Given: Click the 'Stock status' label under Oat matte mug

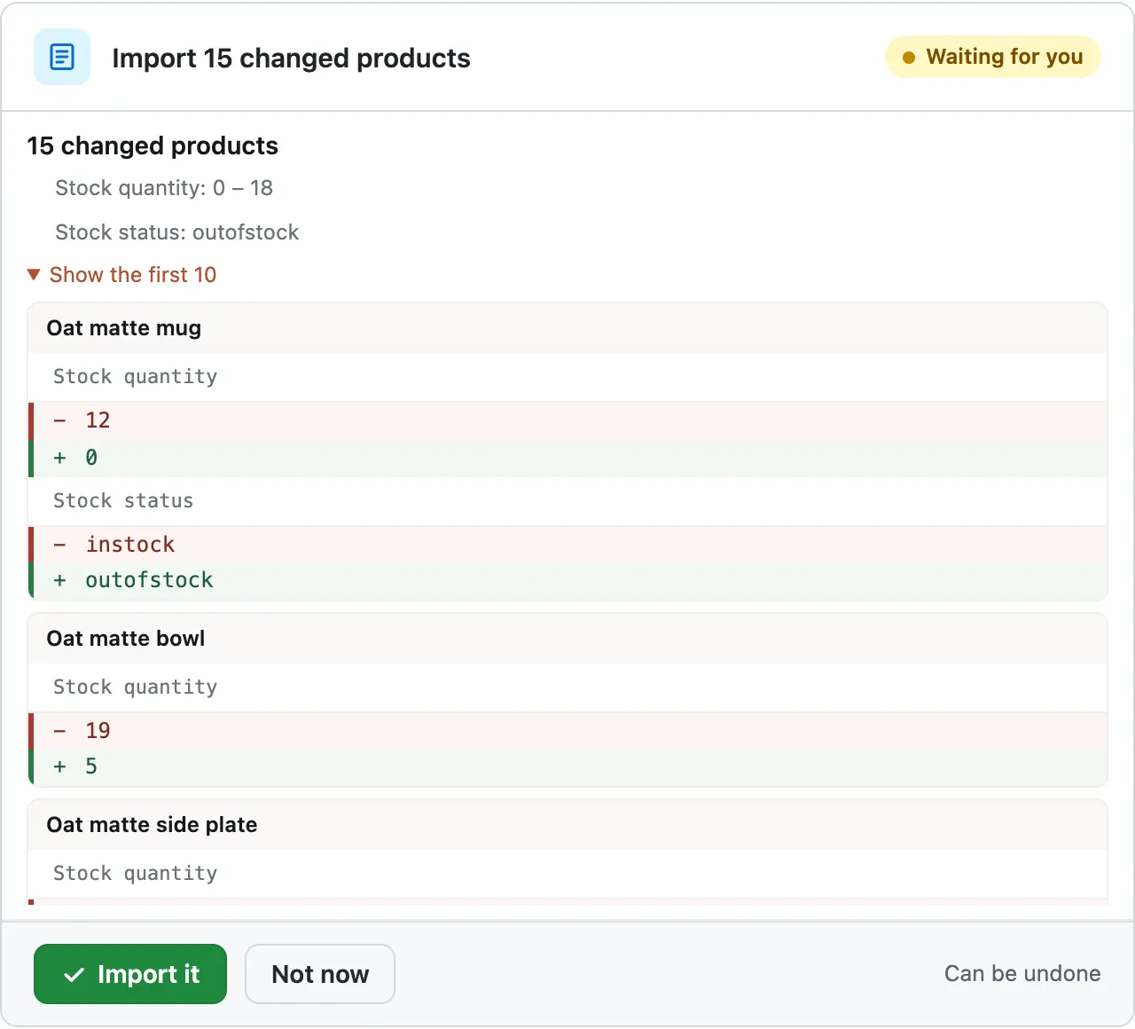Looking at the screenshot, I should coord(123,501).
